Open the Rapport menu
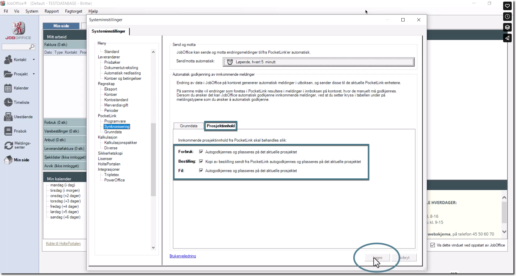The height and width of the screenshot is (276, 516). [52, 11]
